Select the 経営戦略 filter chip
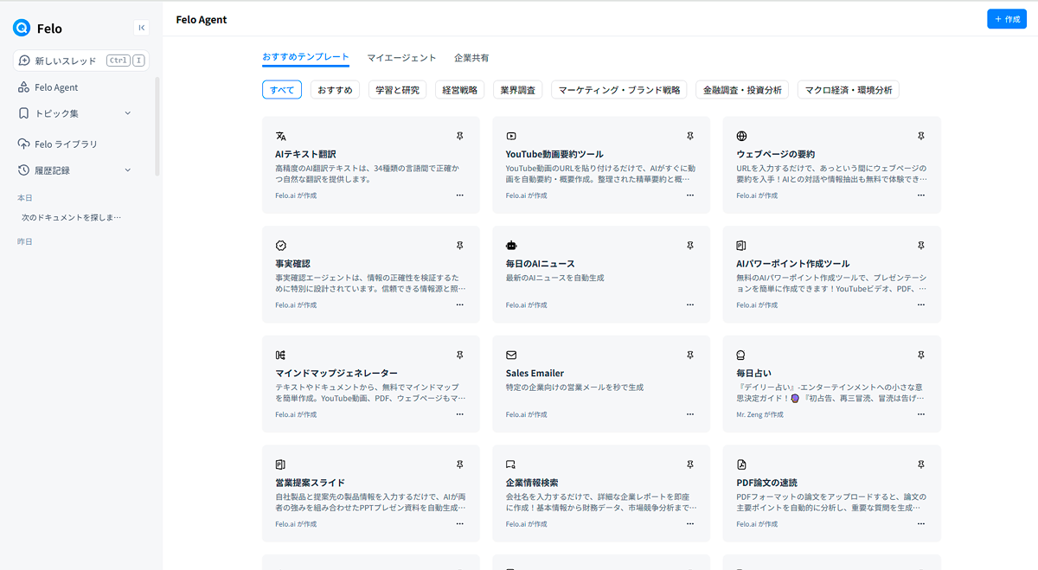This screenshot has height=570, width=1038. [460, 90]
